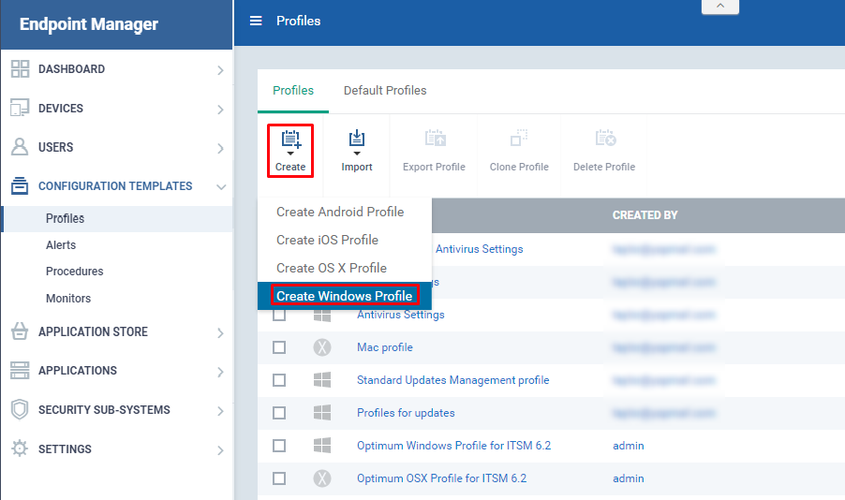Open Optimum Windows Profile for ITSM 6.2
Image resolution: width=845 pixels, height=500 pixels.
pyautogui.click(x=453, y=446)
